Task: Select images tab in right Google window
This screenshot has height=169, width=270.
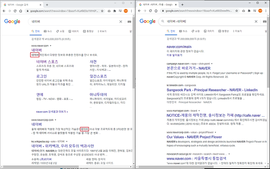Action: (x=209, y=31)
